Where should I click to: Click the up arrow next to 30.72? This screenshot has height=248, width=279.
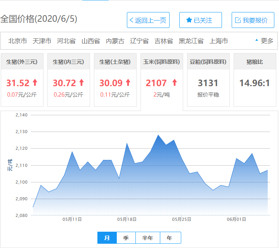tap(81, 83)
